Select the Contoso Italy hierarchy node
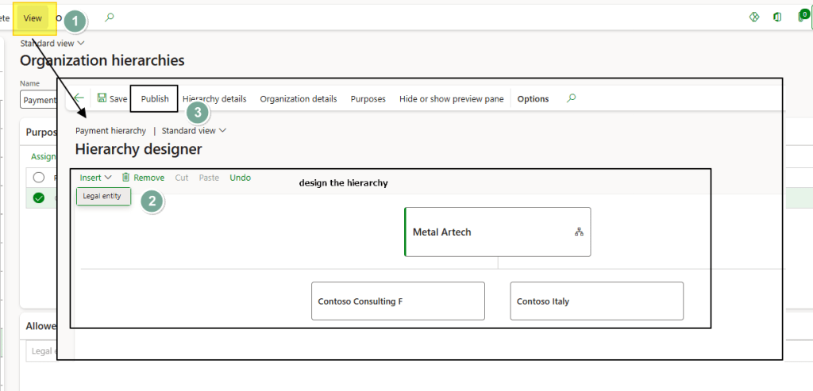This screenshot has height=391, width=813. pyautogui.click(x=596, y=301)
